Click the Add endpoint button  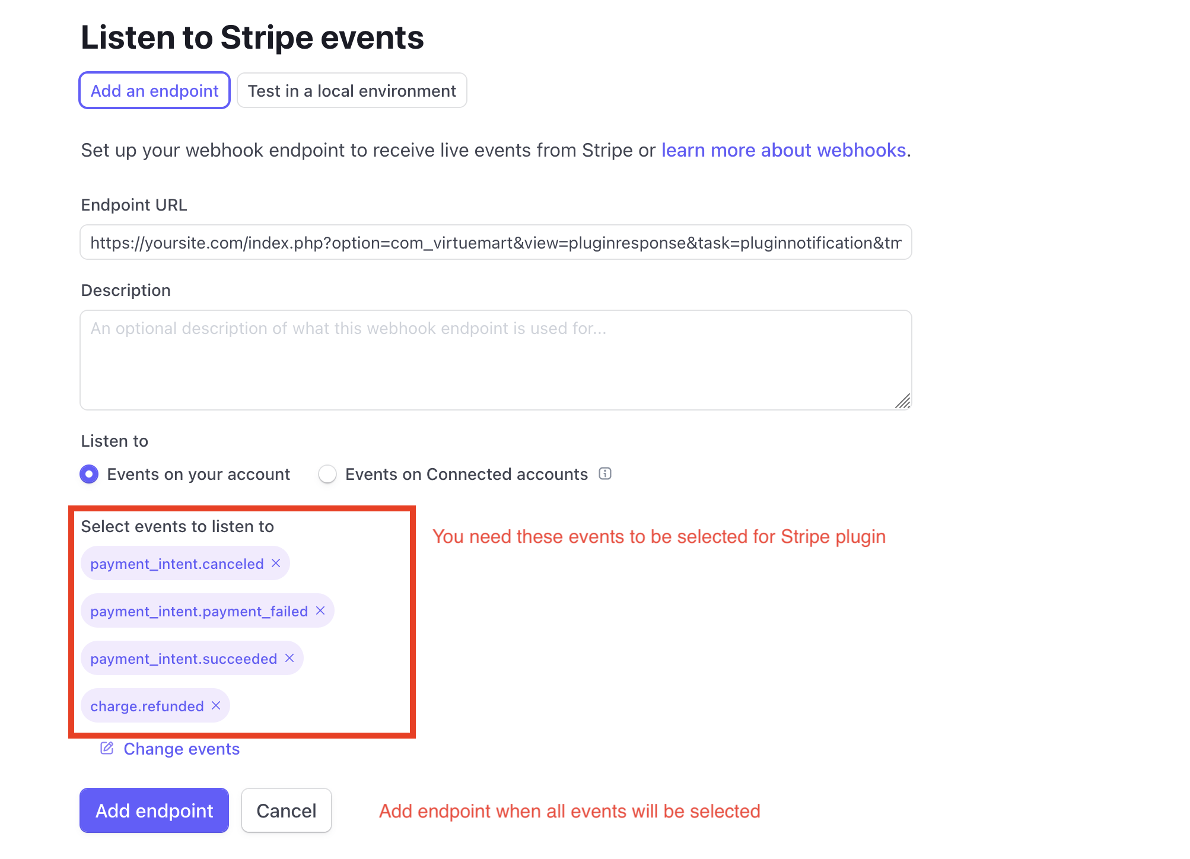coord(154,810)
